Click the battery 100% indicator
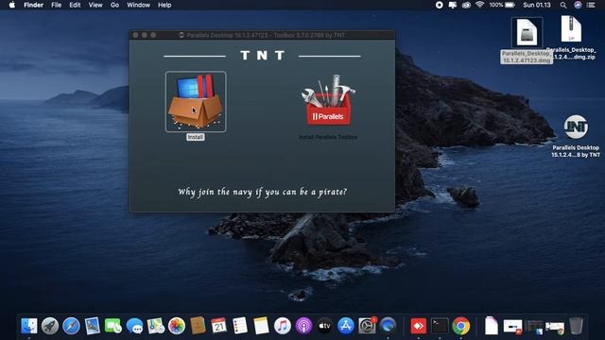The width and height of the screenshot is (605, 340). coord(502,5)
